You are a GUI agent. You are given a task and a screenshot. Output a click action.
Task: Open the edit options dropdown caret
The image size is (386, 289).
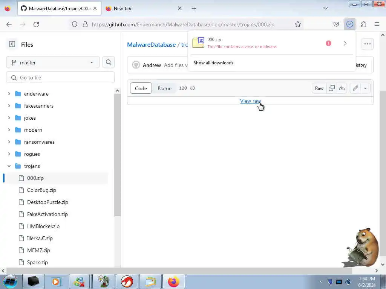point(365,88)
